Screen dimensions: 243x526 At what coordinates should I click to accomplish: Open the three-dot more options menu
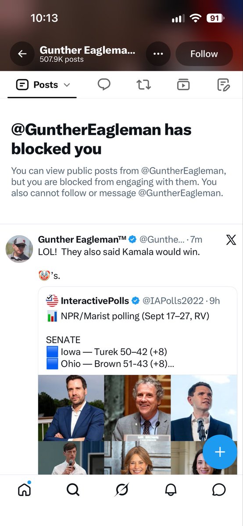[158, 54]
